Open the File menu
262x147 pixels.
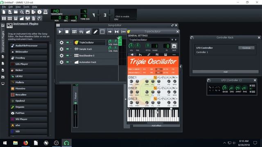[x=4, y=7]
